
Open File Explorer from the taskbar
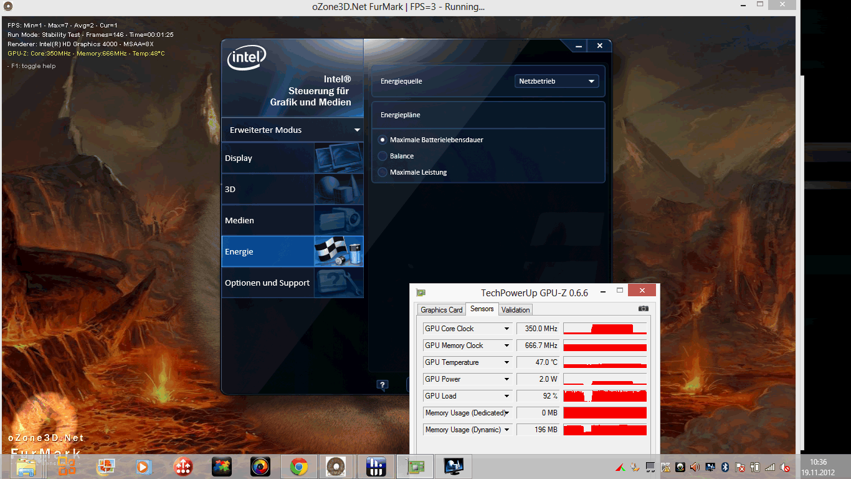click(x=26, y=467)
